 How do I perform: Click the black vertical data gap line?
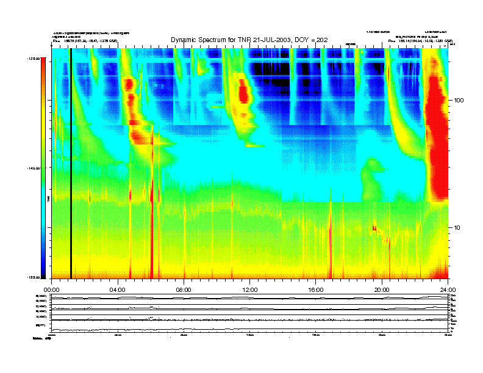pyautogui.click(x=71, y=163)
